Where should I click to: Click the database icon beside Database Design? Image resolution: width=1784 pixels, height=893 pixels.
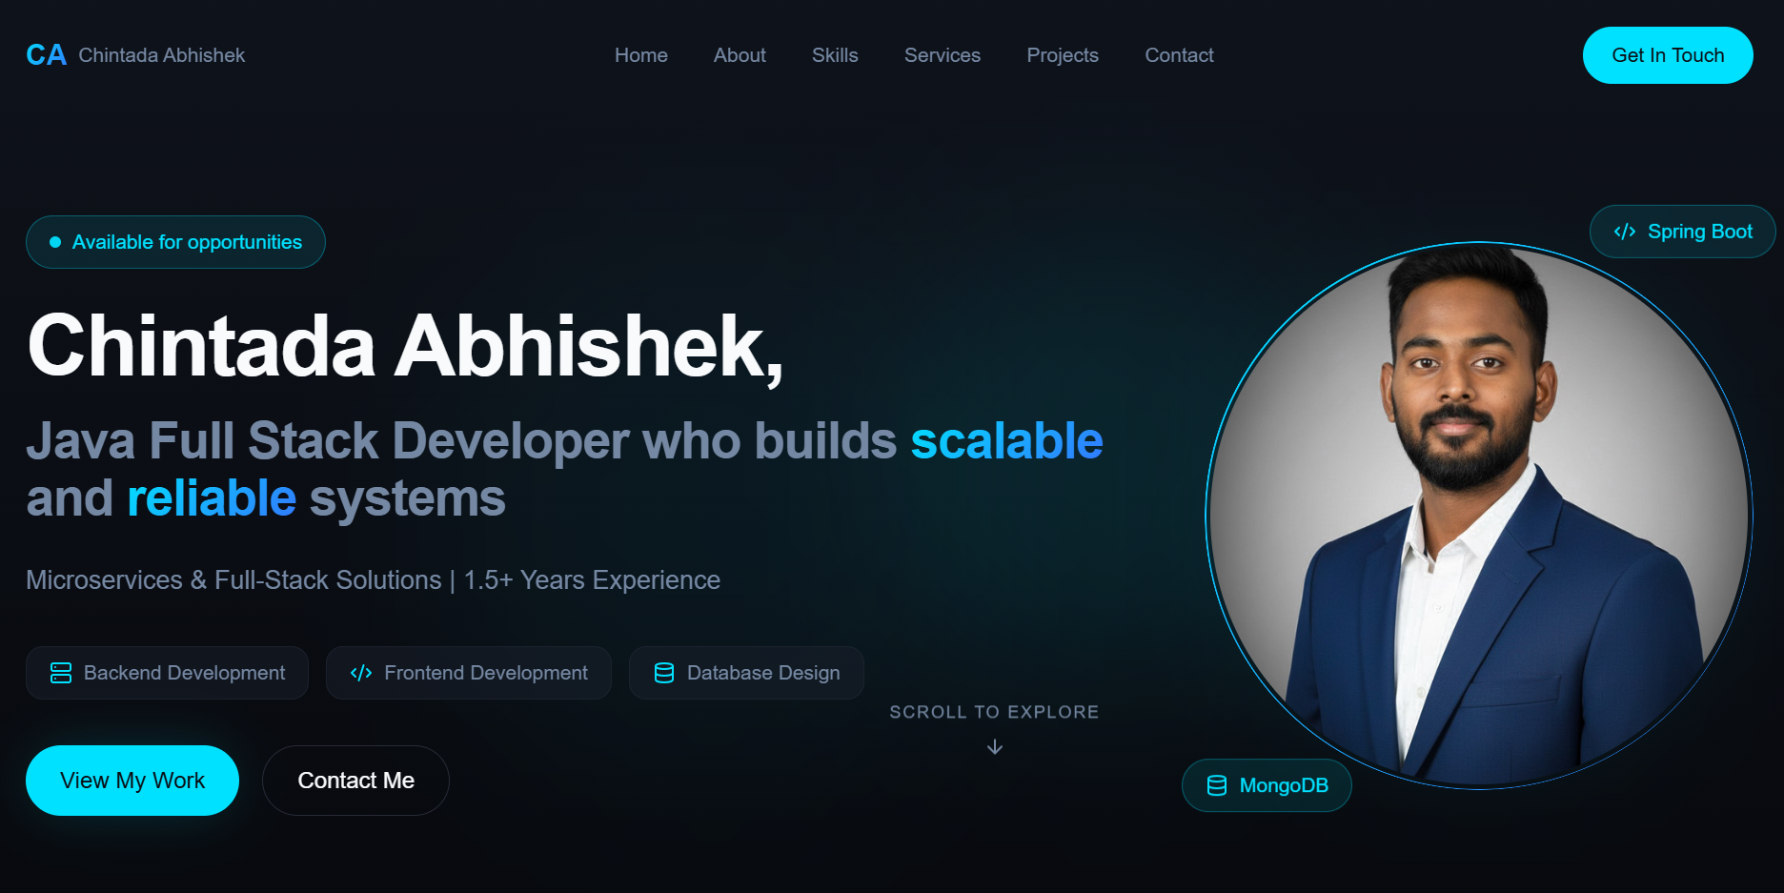point(664,673)
